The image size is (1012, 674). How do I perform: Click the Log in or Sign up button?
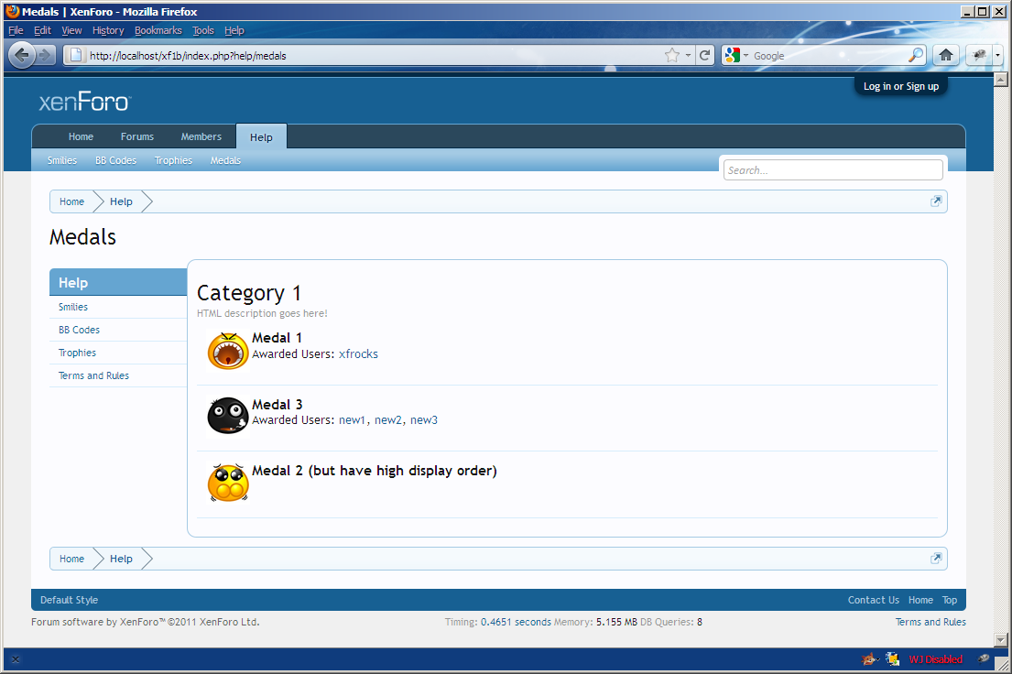(900, 86)
